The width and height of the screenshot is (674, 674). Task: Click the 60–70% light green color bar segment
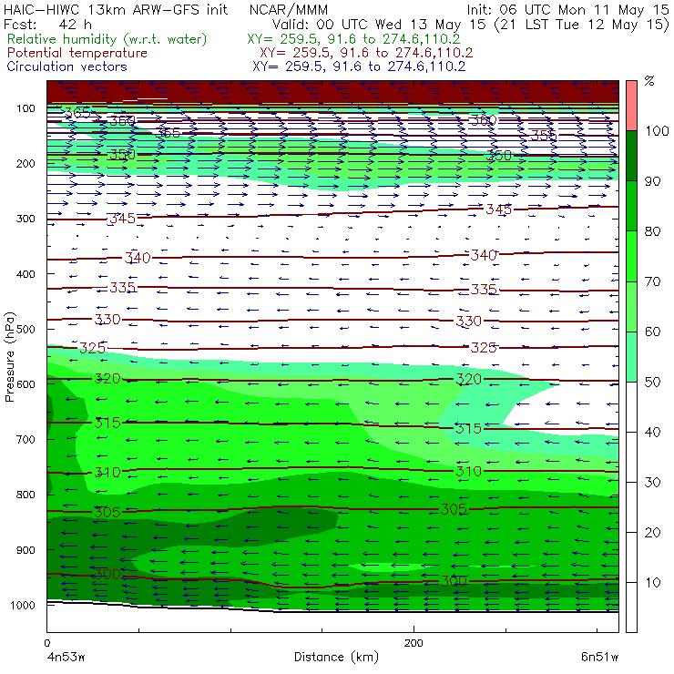(631, 306)
